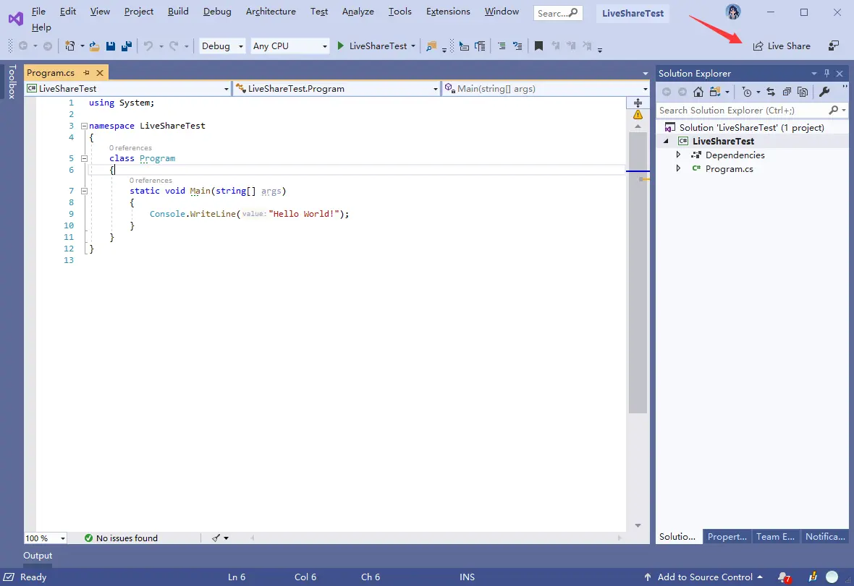Click the Redo arrow icon
Image resolution: width=854 pixels, height=586 pixels.
[174, 46]
